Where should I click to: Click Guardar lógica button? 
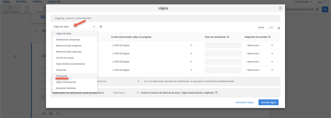[268, 102]
